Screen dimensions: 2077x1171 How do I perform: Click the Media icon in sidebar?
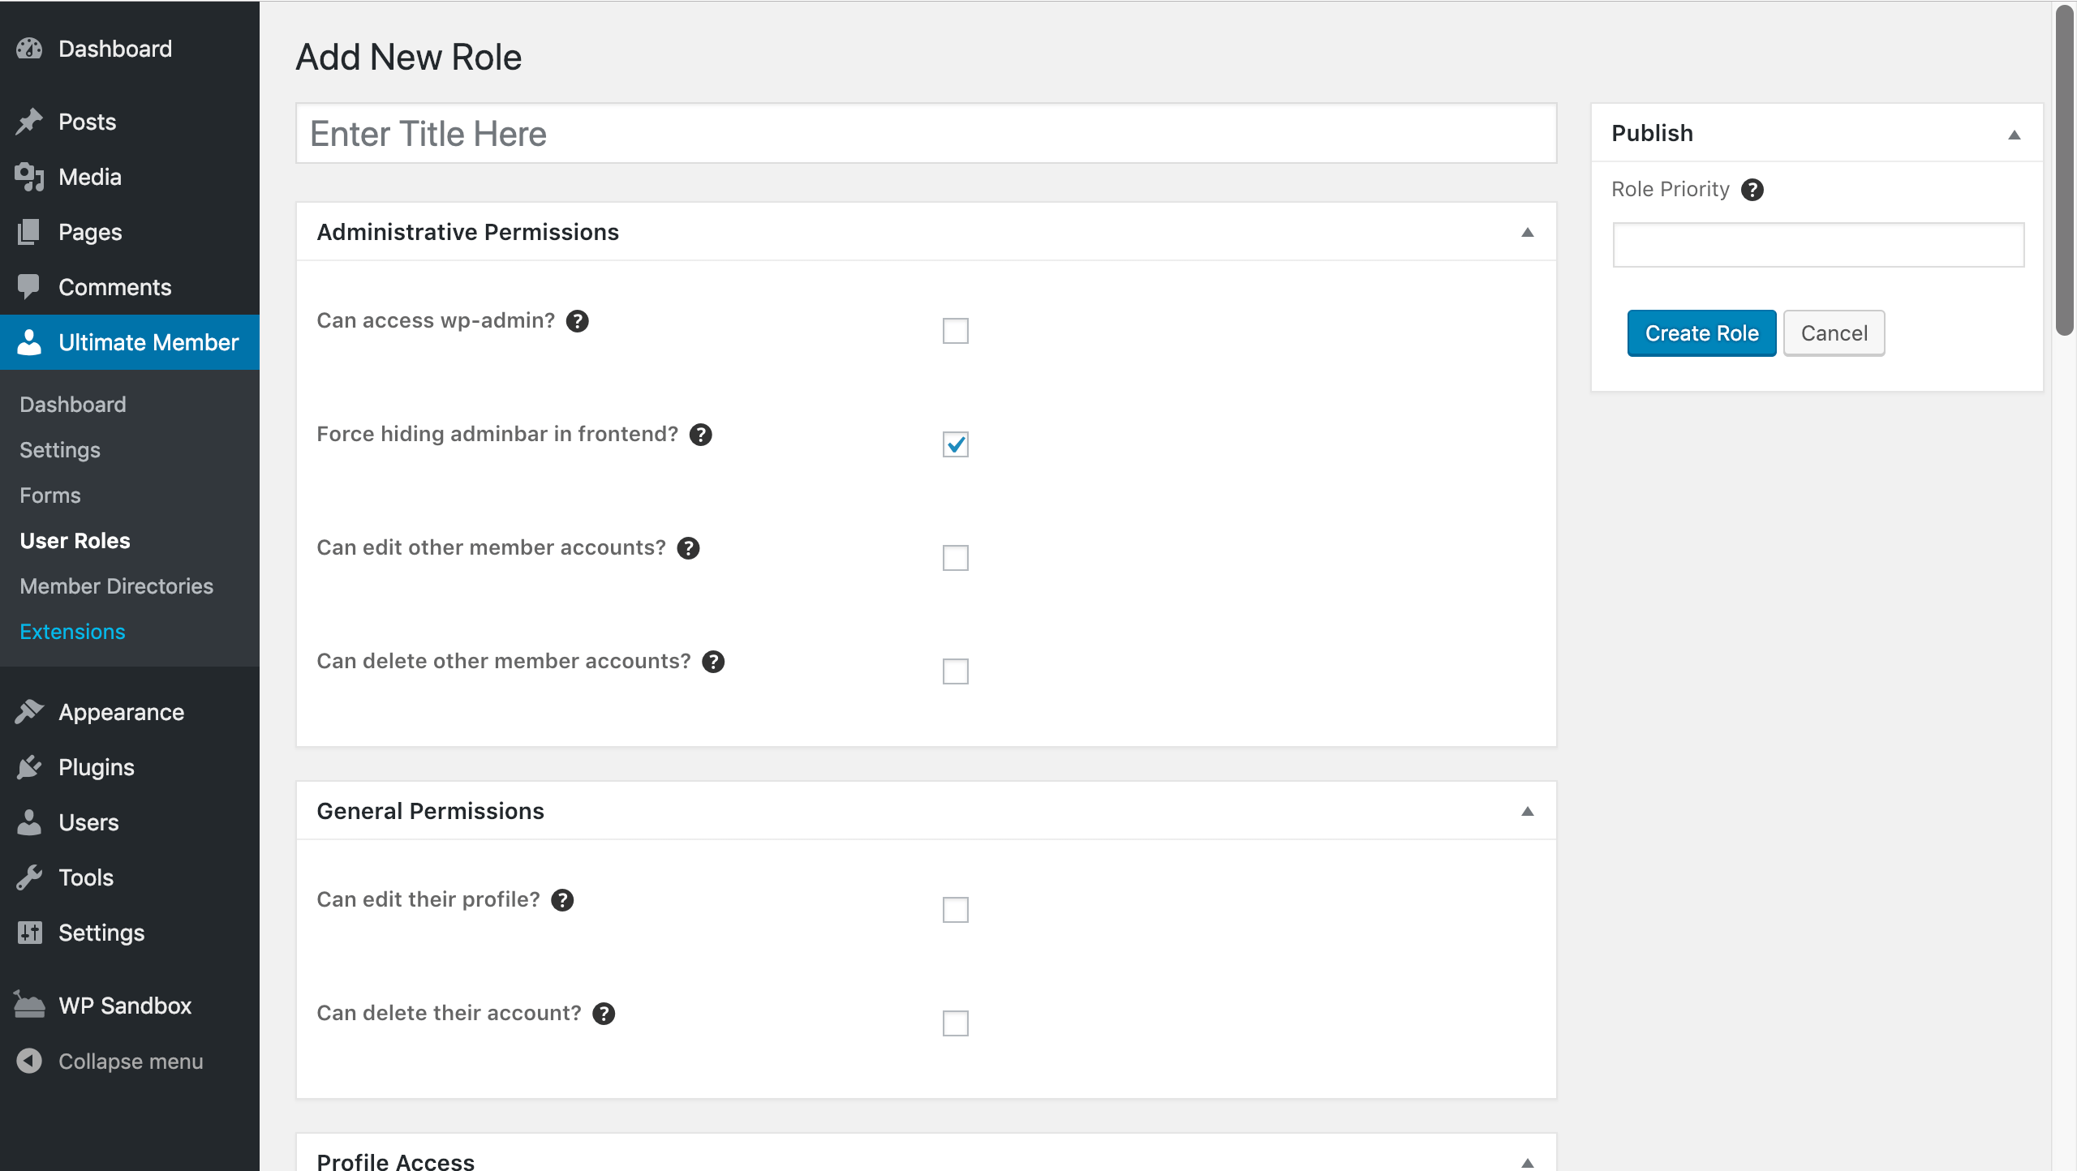(29, 177)
